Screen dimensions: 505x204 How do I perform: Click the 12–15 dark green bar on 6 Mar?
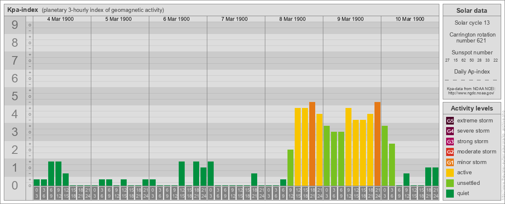pyautogui.click(x=182, y=173)
